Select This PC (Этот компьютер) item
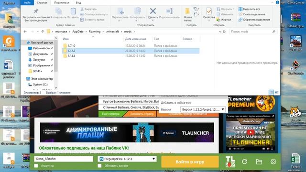 coord(40,79)
